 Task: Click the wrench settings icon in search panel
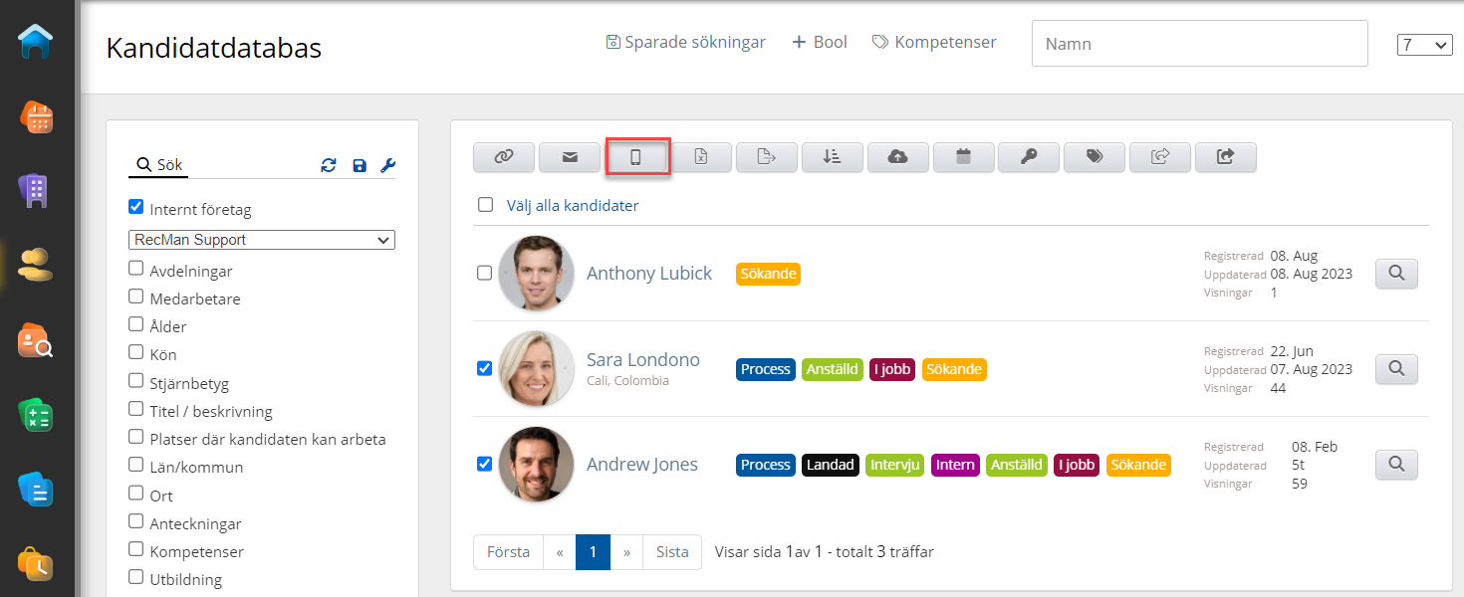click(x=388, y=165)
